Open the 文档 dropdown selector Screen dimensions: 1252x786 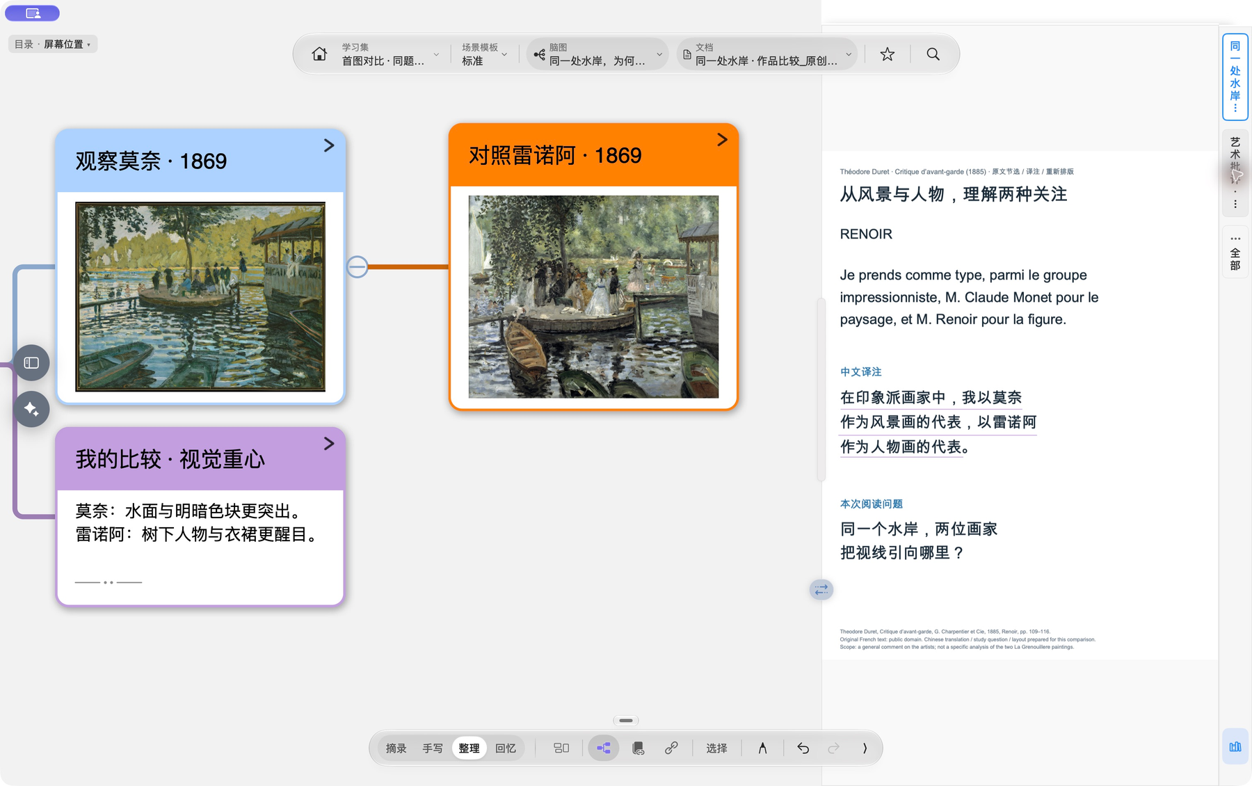coord(767,54)
